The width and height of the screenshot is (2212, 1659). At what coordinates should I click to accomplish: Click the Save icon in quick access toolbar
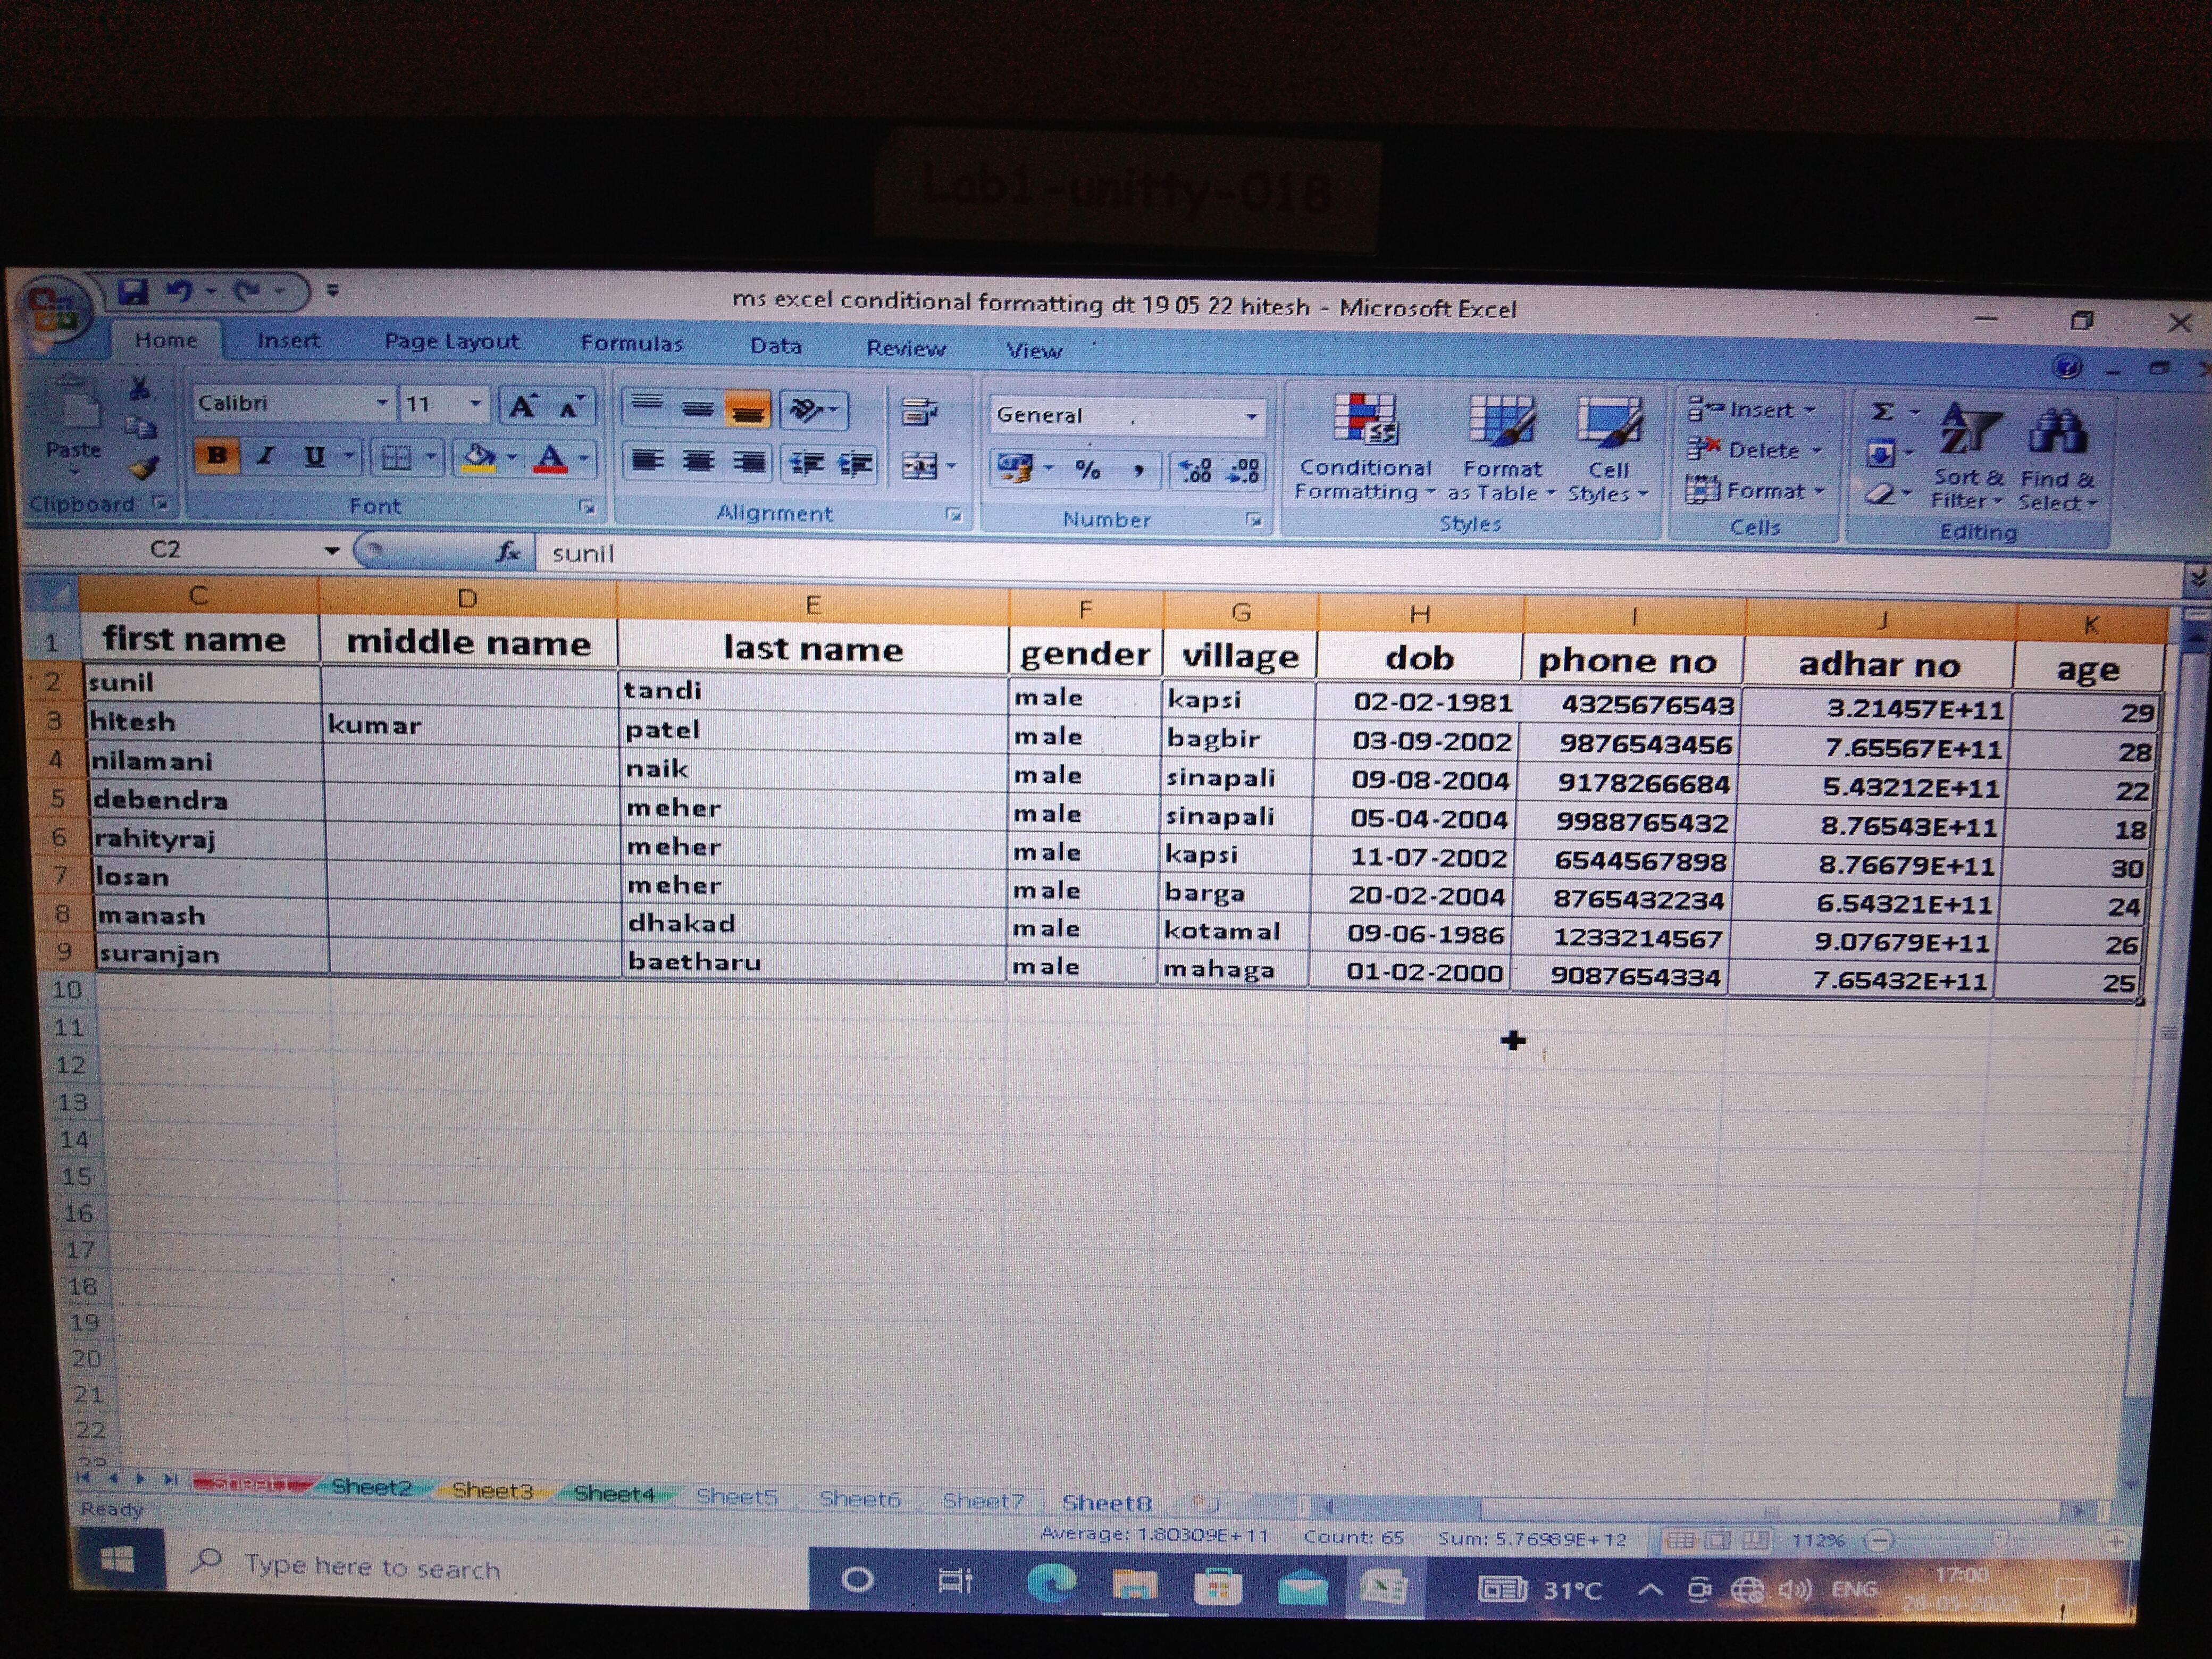click(132, 291)
